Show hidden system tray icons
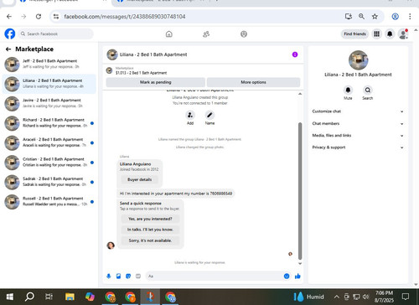419x305 pixels. [337, 297]
